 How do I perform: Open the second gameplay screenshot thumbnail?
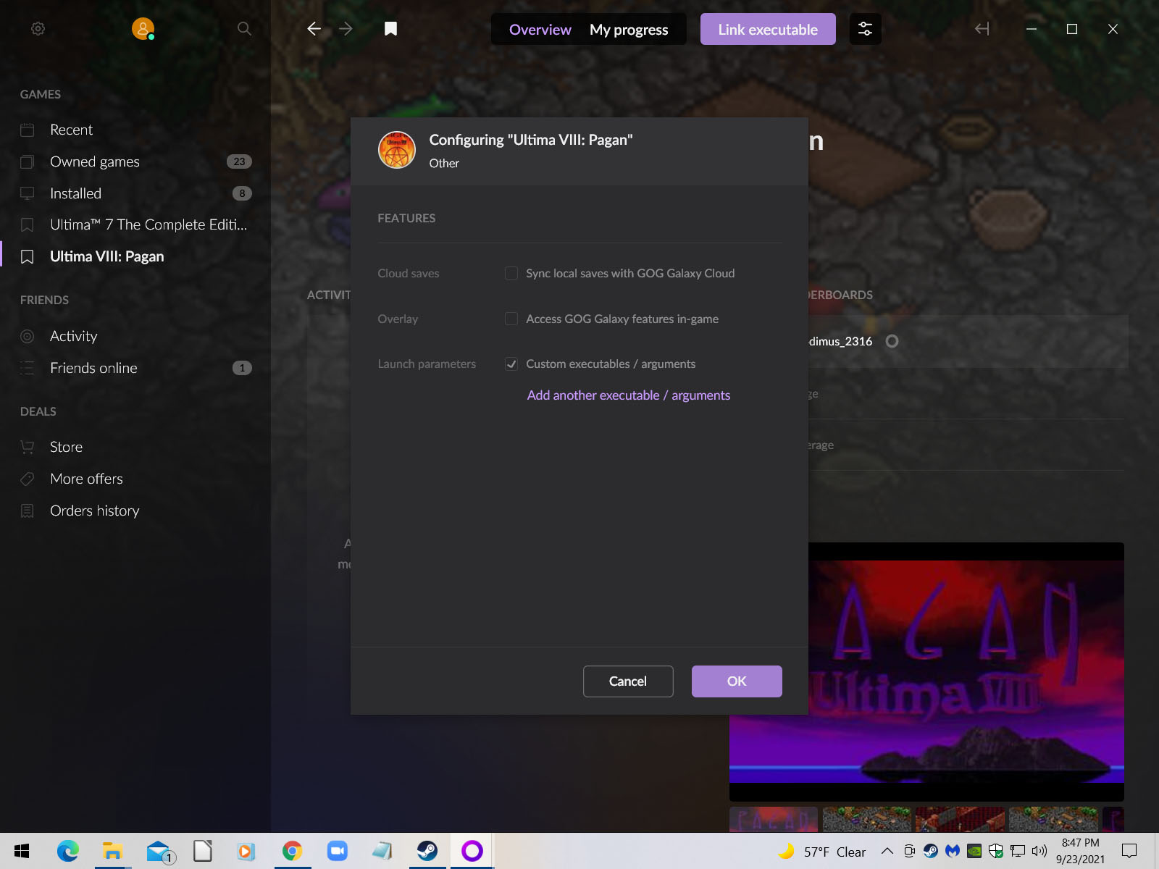tap(866, 820)
